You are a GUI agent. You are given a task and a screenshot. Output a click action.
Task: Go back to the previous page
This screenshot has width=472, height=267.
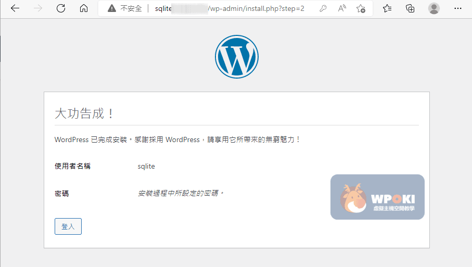click(x=15, y=8)
